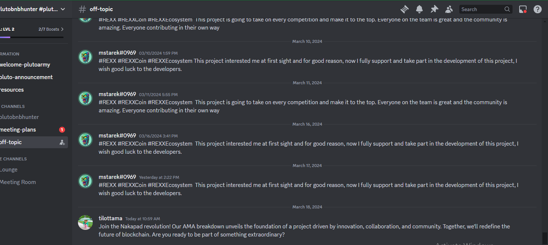Open tilottama's avatar thumbnail
Viewport: 548px width, 245px height.
[x=85, y=222]
